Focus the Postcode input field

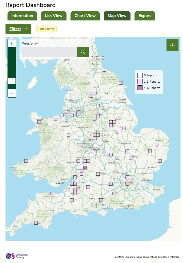[49, 52]
